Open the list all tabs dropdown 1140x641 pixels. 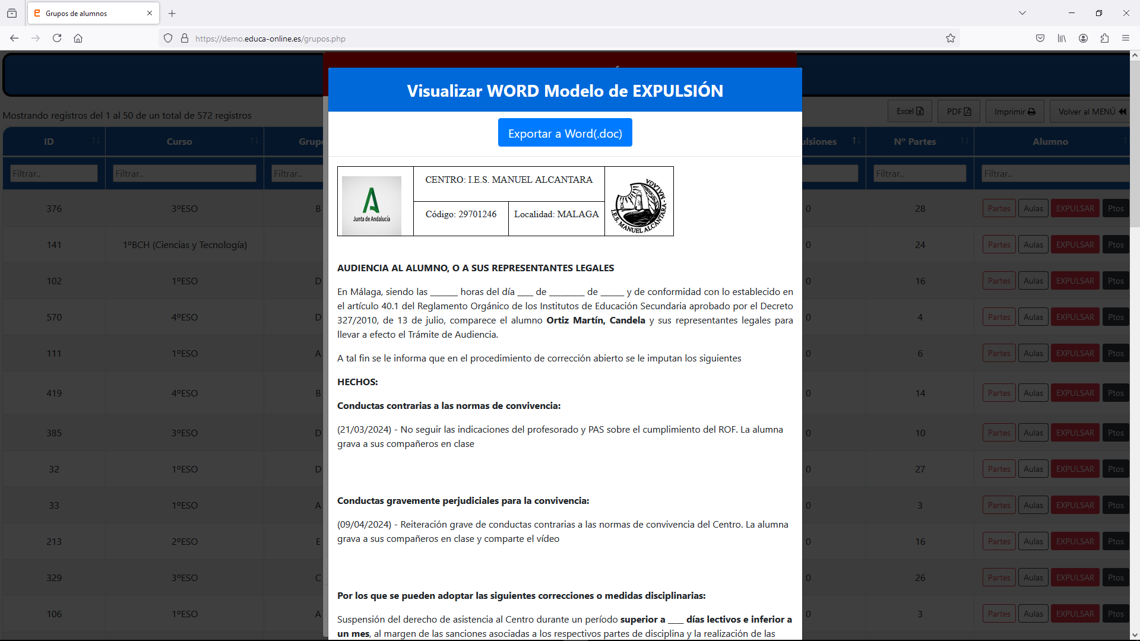1022,13
